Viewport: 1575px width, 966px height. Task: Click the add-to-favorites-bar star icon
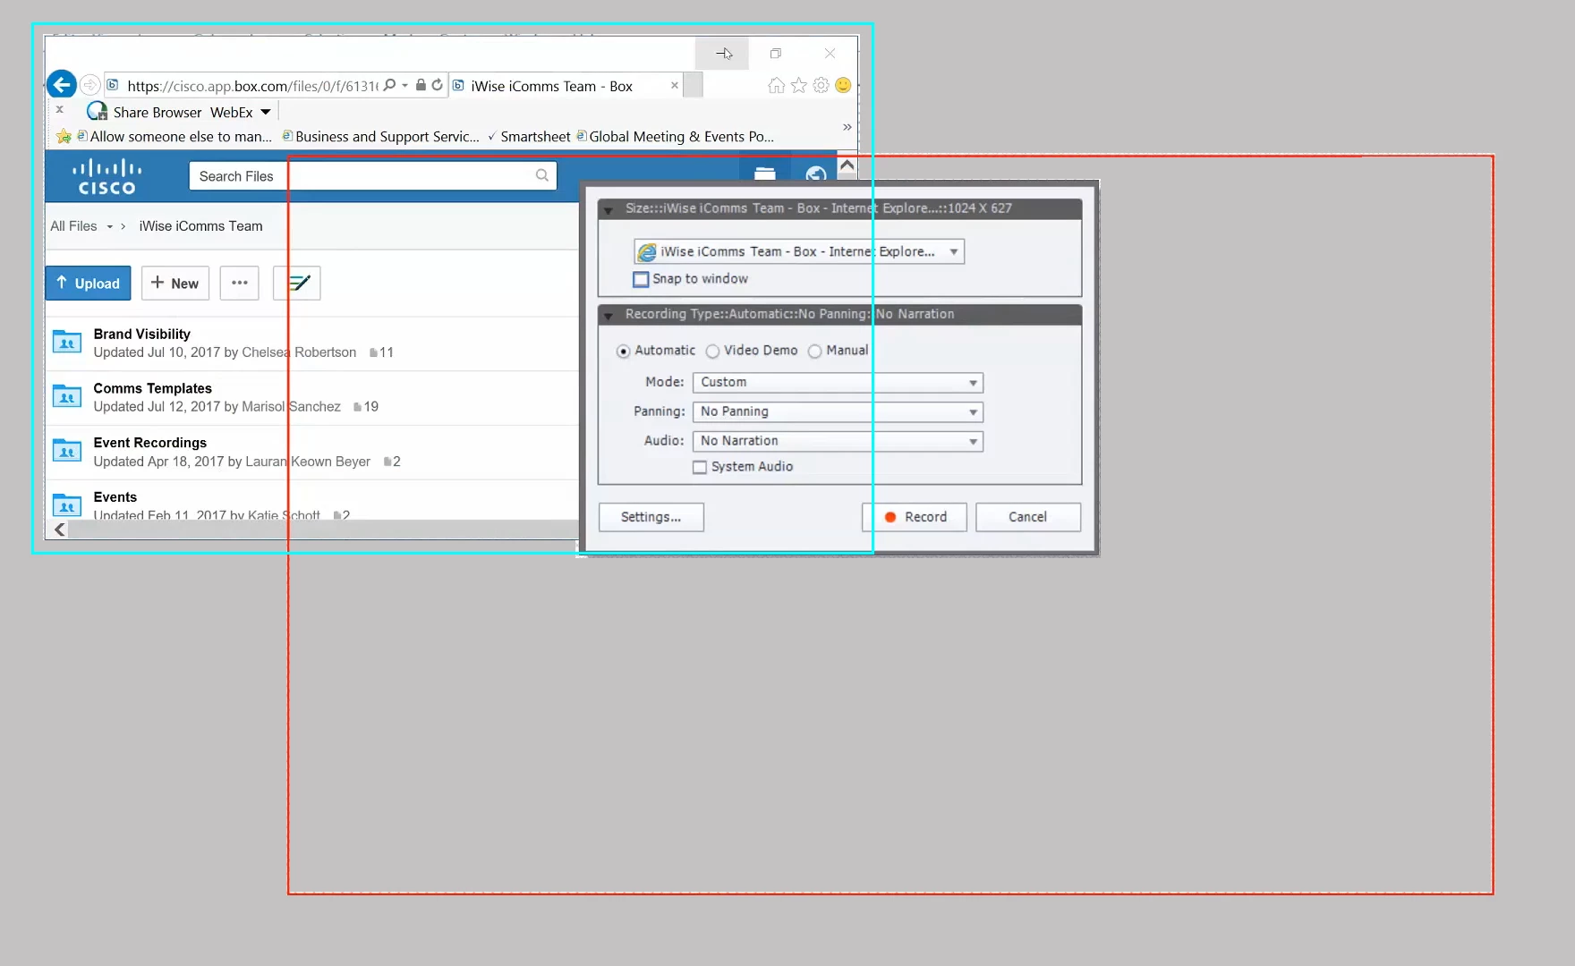[x=64, y=137]
